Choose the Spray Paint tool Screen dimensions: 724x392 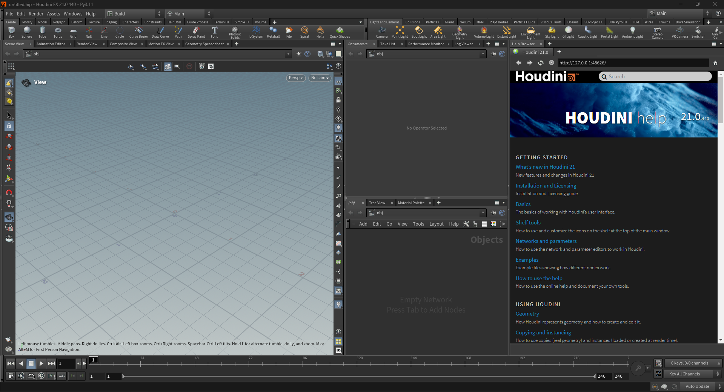[196, 32]
